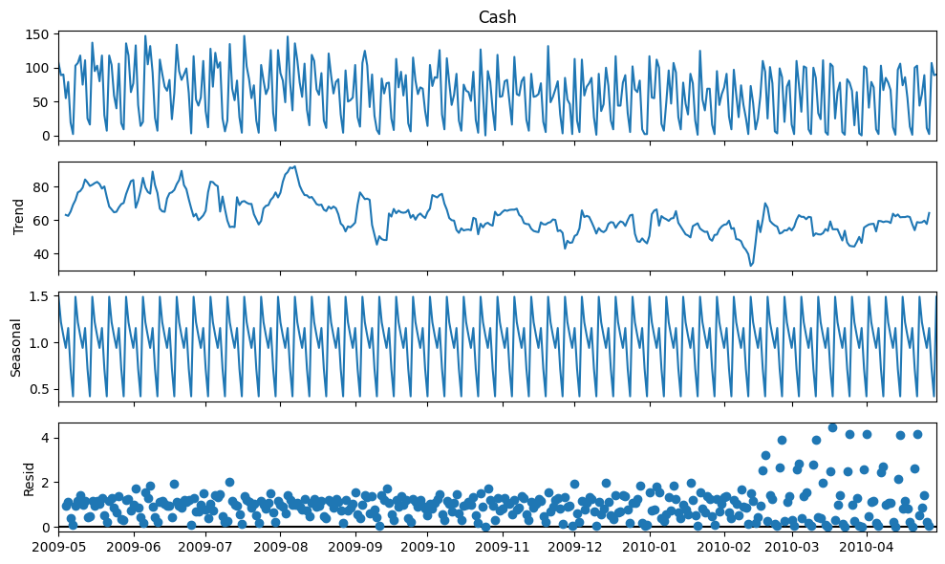Click the '80' tick on Trend panel
This screenshot has height=564, width=945.
[41, 187]
